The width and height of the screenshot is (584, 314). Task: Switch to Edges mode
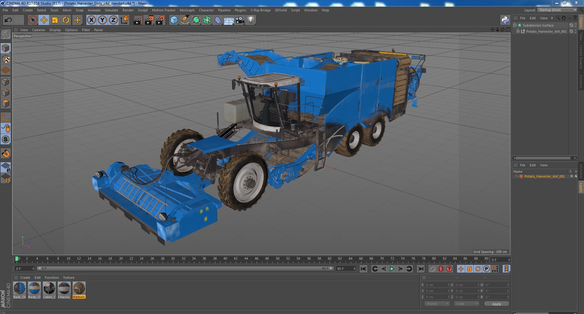point(6,93)
